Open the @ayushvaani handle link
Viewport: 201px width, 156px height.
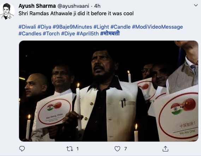coord(73,6)
